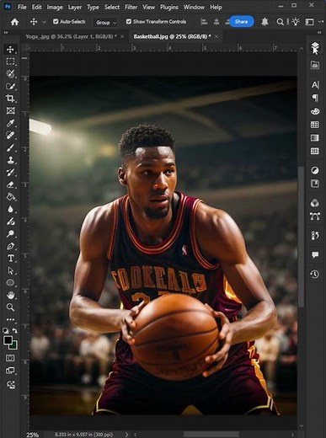326x438 pixels.
Task: Select the Dodge tool
Action: [x=10, y=233]
